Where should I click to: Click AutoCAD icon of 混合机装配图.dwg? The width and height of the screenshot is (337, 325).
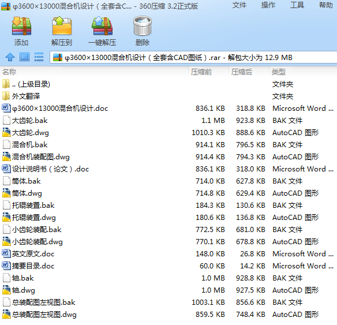[6, 156]
